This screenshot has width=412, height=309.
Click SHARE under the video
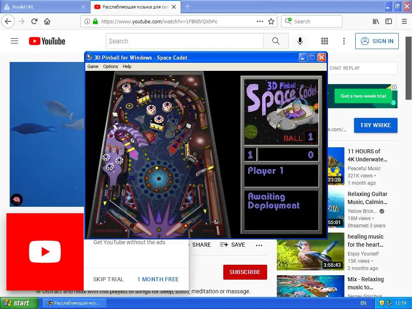pos(201,245)
